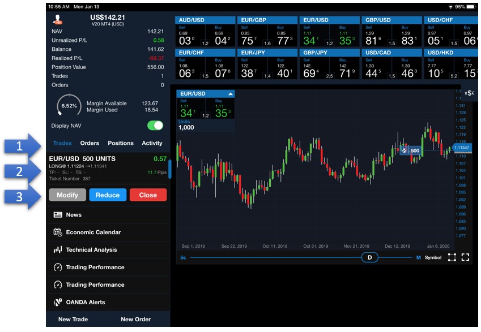Open the Technical Analysis menu item
This screenshot has height=332, width=481.
point(108,249)
